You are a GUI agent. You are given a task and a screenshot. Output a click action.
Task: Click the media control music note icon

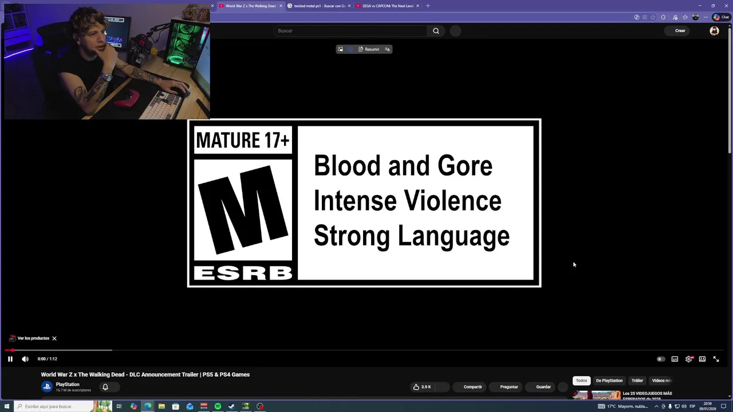[x=675, y=17]
